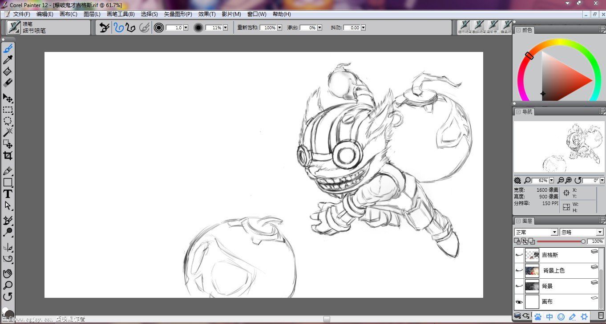This screenshot has width=606, height=324.
Task: Toggle preserve transparency icon
Action: pyautogui.click(x=525, y=241)
